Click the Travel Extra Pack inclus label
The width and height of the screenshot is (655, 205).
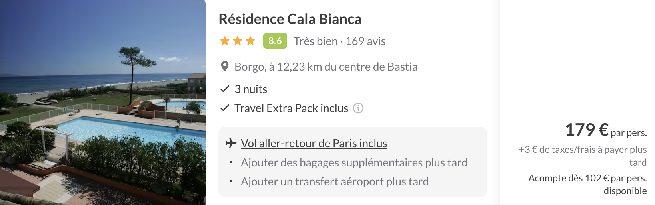(x=292, y=108)
